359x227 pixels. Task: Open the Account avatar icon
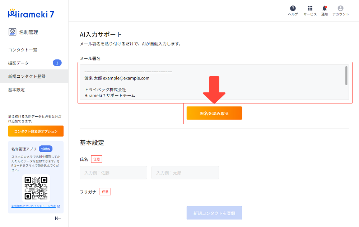(x=340, y=9)
